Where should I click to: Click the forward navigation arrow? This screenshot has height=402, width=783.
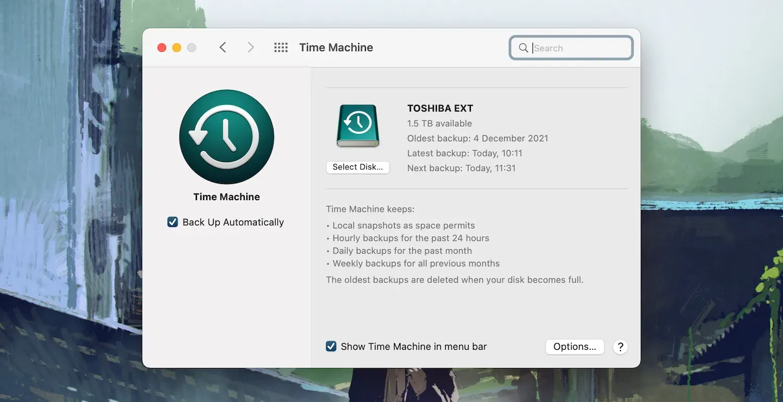251,47
